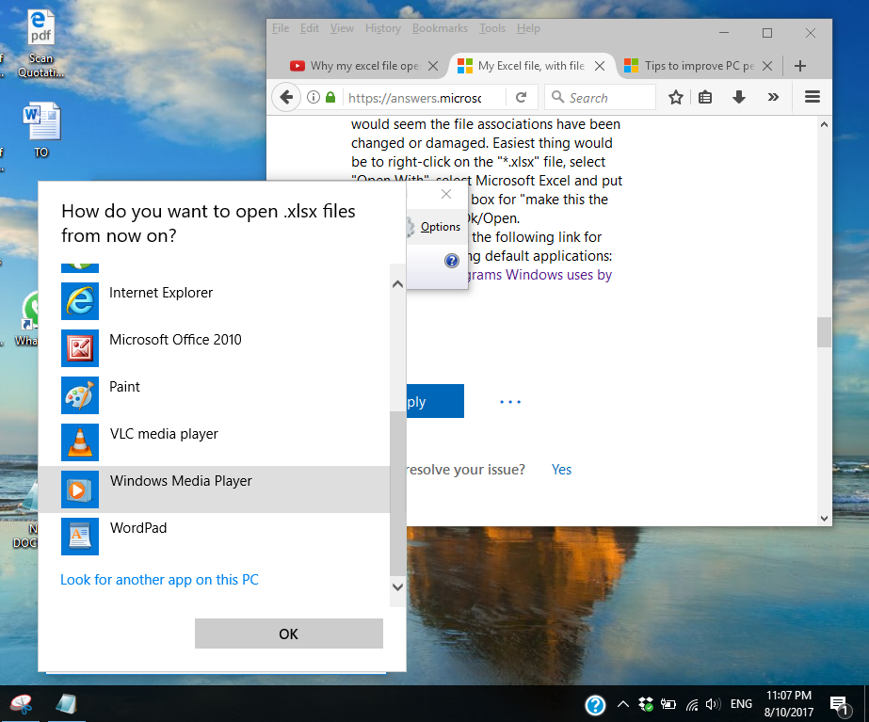Click Yes for resolve your issue
Screen dimensions: 869x722
561,470
